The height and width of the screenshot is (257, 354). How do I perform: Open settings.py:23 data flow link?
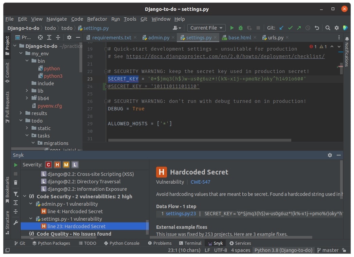[181, 214]
